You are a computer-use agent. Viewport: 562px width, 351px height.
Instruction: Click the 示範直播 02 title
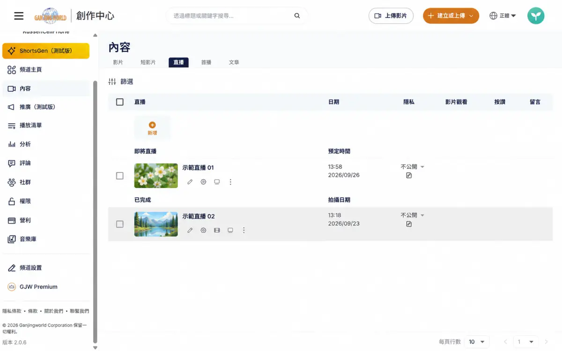coord(199,216)
